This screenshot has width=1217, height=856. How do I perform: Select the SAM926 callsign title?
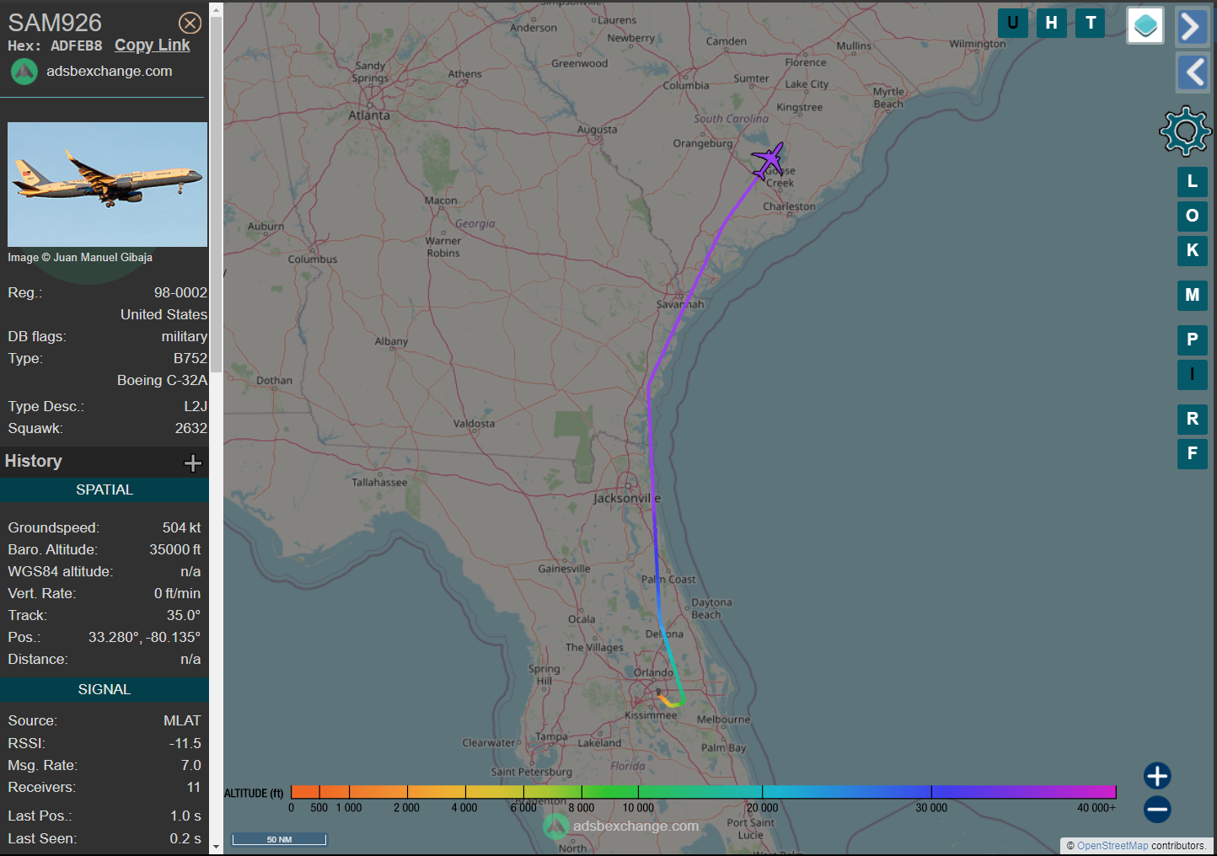(55, 23)
